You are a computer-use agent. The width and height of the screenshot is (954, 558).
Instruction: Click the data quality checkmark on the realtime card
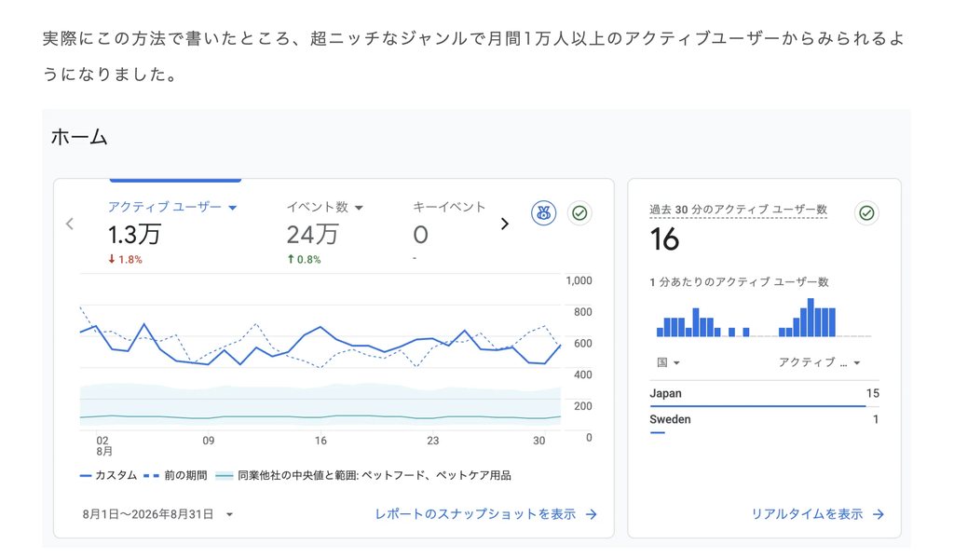866,213
